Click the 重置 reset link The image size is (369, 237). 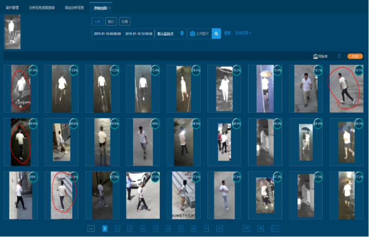click(x=228, y=33)
